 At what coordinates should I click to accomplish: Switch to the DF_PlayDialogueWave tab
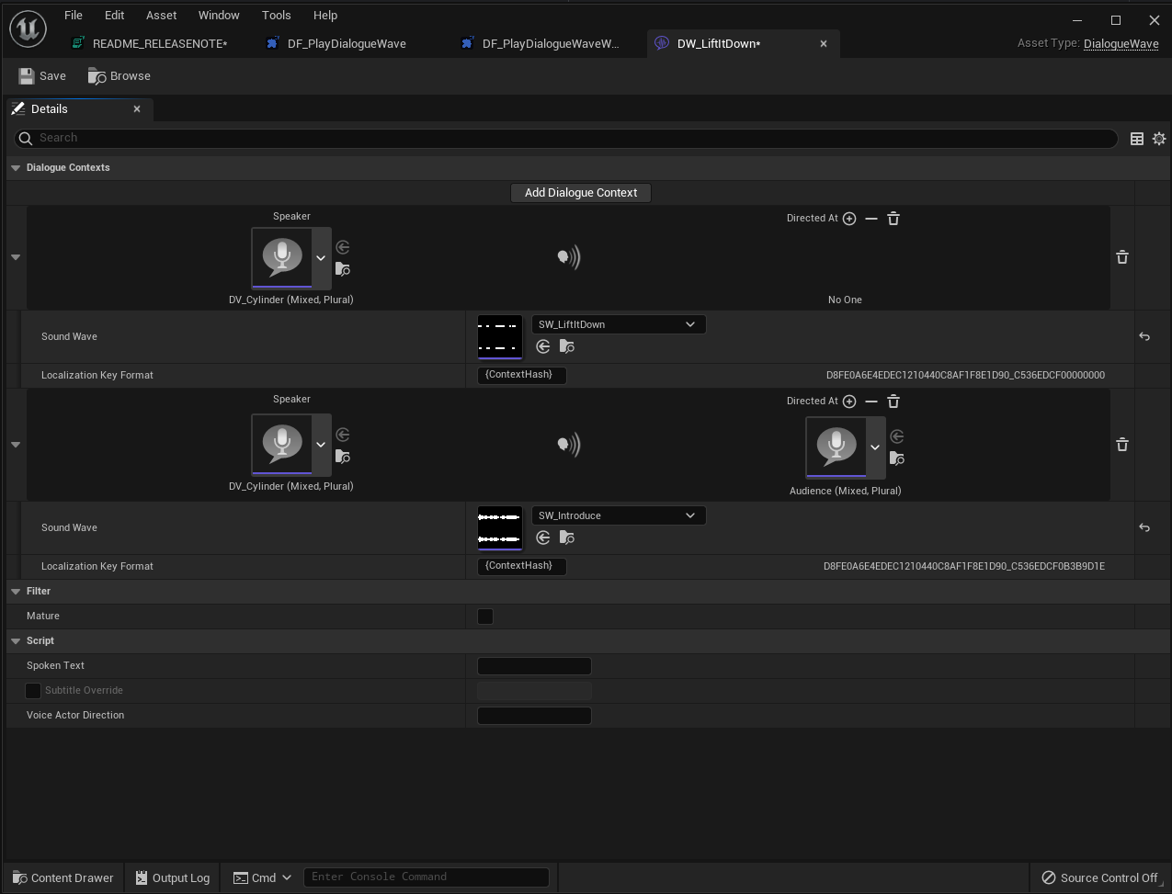(x=346, y=43)
